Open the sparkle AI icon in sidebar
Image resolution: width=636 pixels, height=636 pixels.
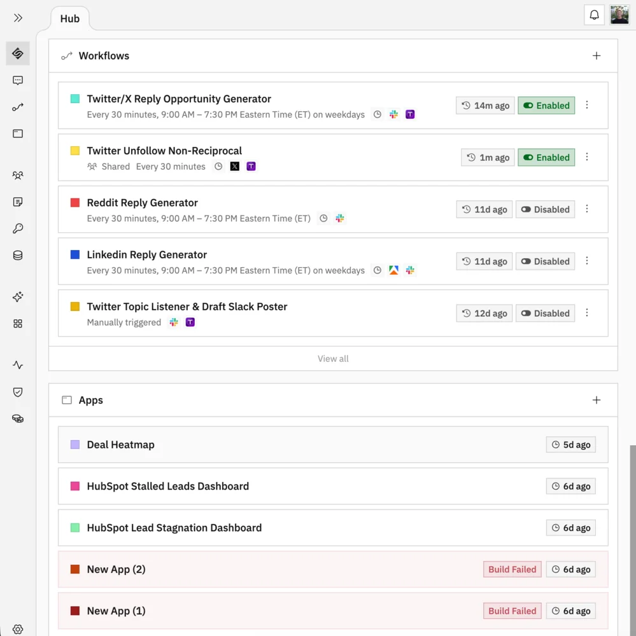point(18,297)
